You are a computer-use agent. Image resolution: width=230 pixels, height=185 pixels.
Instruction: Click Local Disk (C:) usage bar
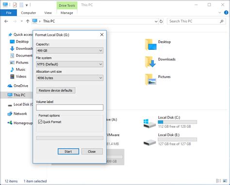click(x=178, y=122)
